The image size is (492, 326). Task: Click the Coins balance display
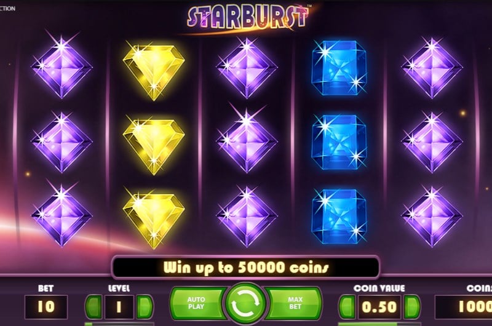pyautogui.click(x=464, y=307)
